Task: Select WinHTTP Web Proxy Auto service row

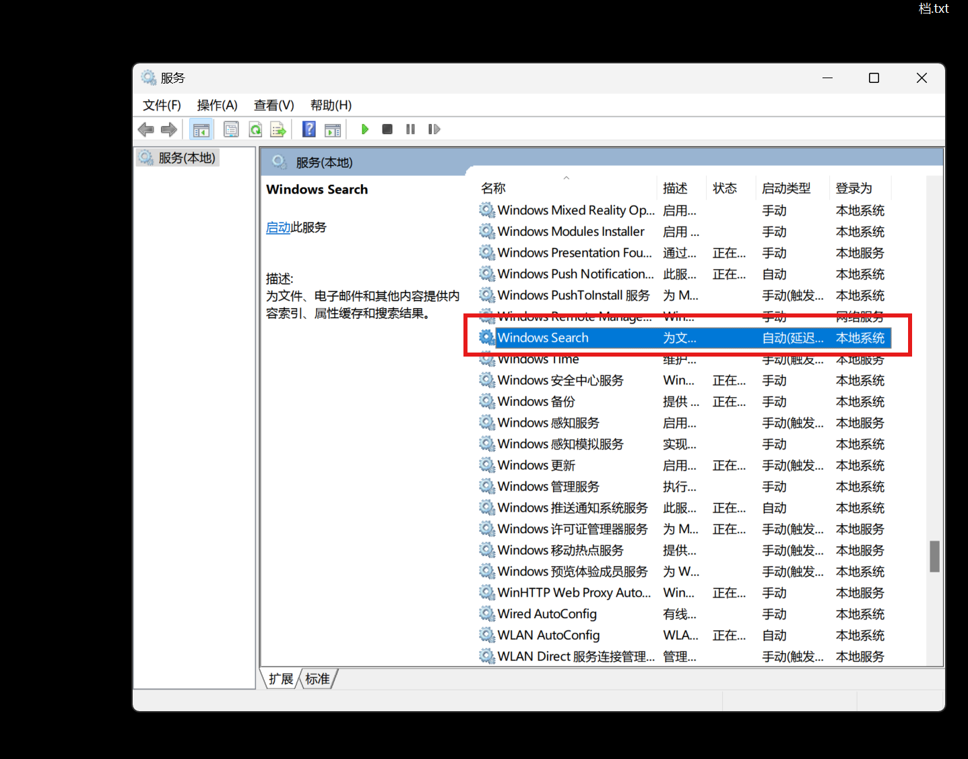Action: 684,593
